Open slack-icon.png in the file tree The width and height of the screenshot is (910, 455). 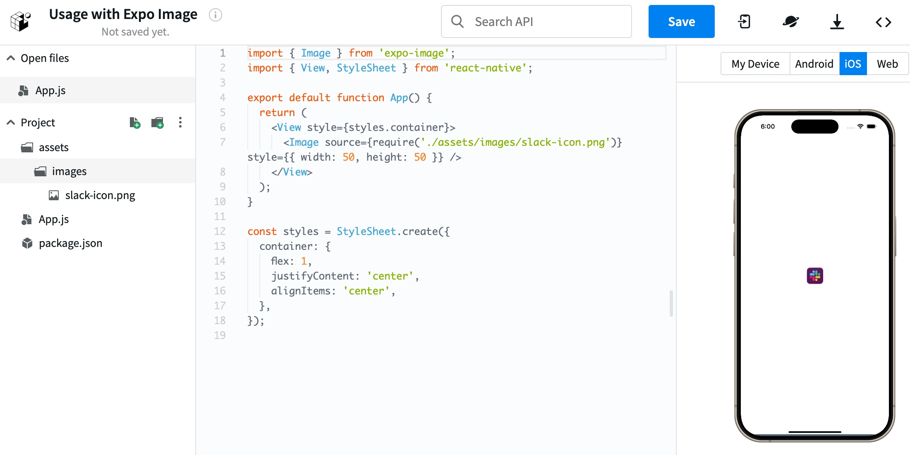(x=100, y=195)
